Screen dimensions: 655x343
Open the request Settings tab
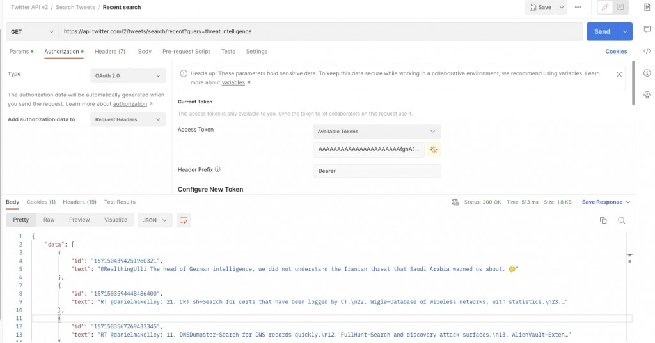coord(256,52)
